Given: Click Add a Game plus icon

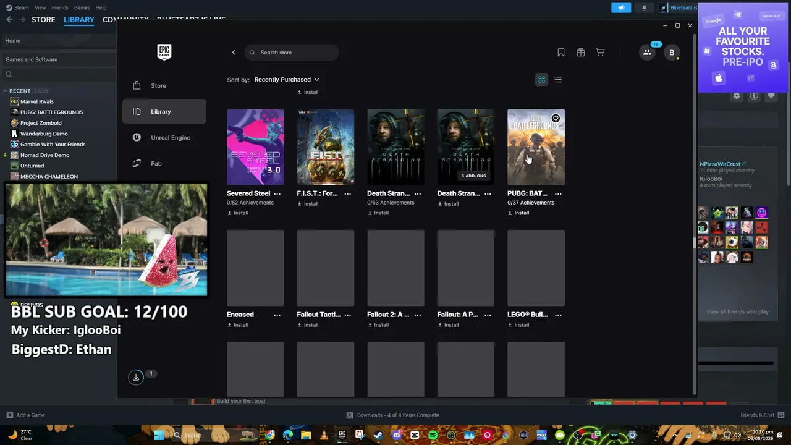Looking at the screenshot, I should (9, 415).
